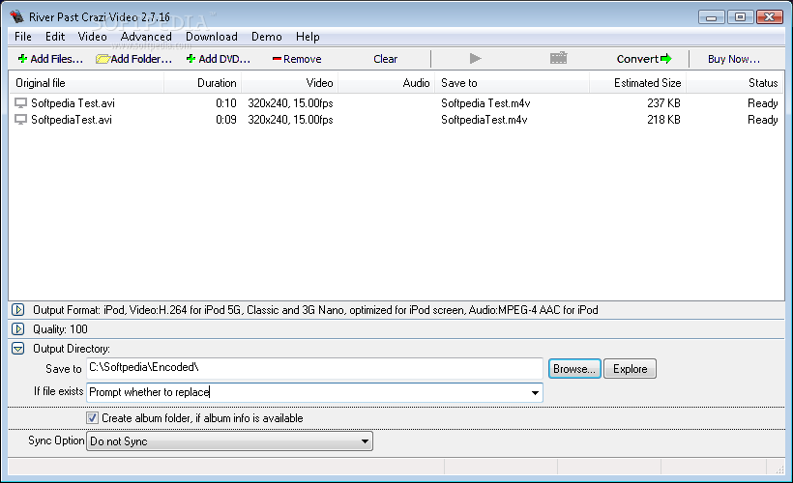Click the monitor icon beside Softpedia Test.avi
Screen dimensions: 793x483
pyautogui.click(x=20, y=103)
